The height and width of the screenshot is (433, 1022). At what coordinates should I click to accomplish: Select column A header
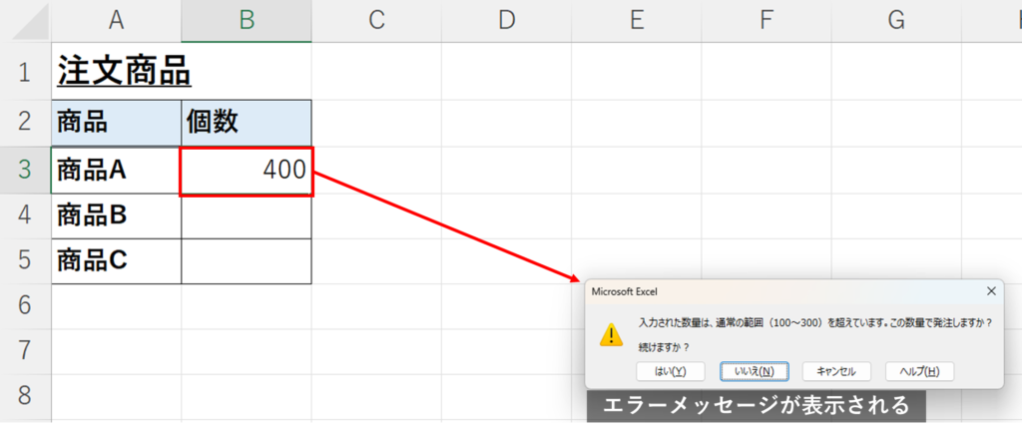click(116, 21)
